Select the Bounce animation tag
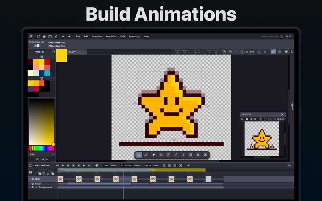Screen dimensions: 322x201 [104, 170]
